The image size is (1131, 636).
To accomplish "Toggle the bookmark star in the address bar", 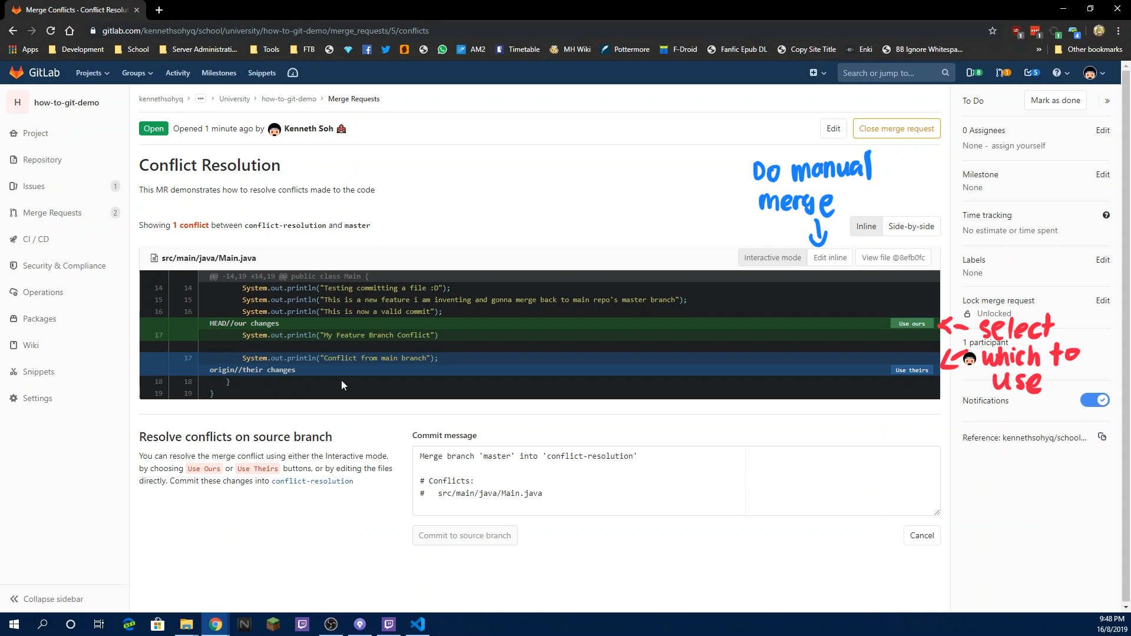I will (x=993, y=31).
